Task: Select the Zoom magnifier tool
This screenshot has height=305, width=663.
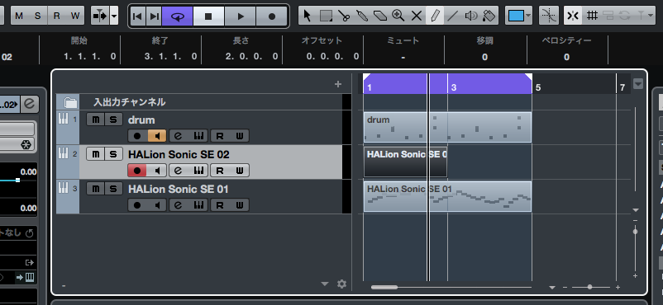Action: (x=398, y=16)
